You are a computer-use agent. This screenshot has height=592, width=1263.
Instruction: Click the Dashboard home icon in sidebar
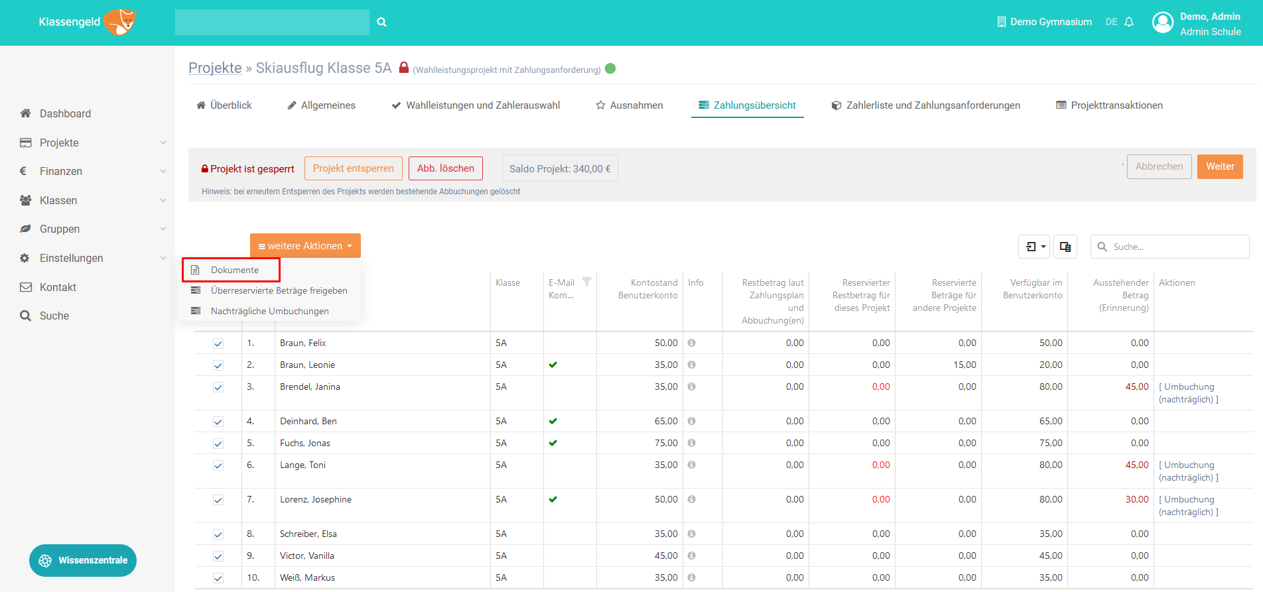(25, 113)
